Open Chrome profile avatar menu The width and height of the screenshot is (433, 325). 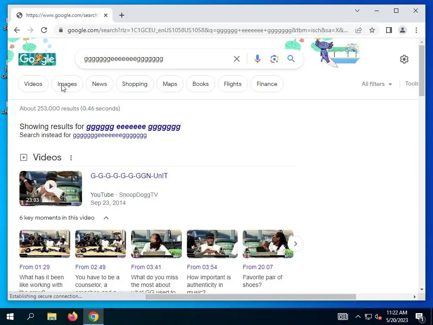(403, 30)
